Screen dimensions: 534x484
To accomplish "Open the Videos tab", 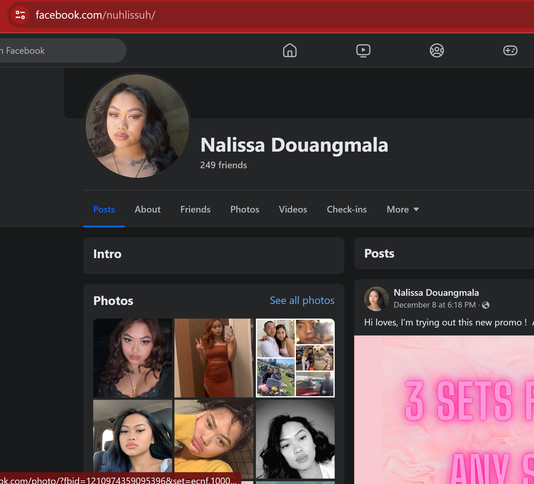I will [x=293, y=209].
